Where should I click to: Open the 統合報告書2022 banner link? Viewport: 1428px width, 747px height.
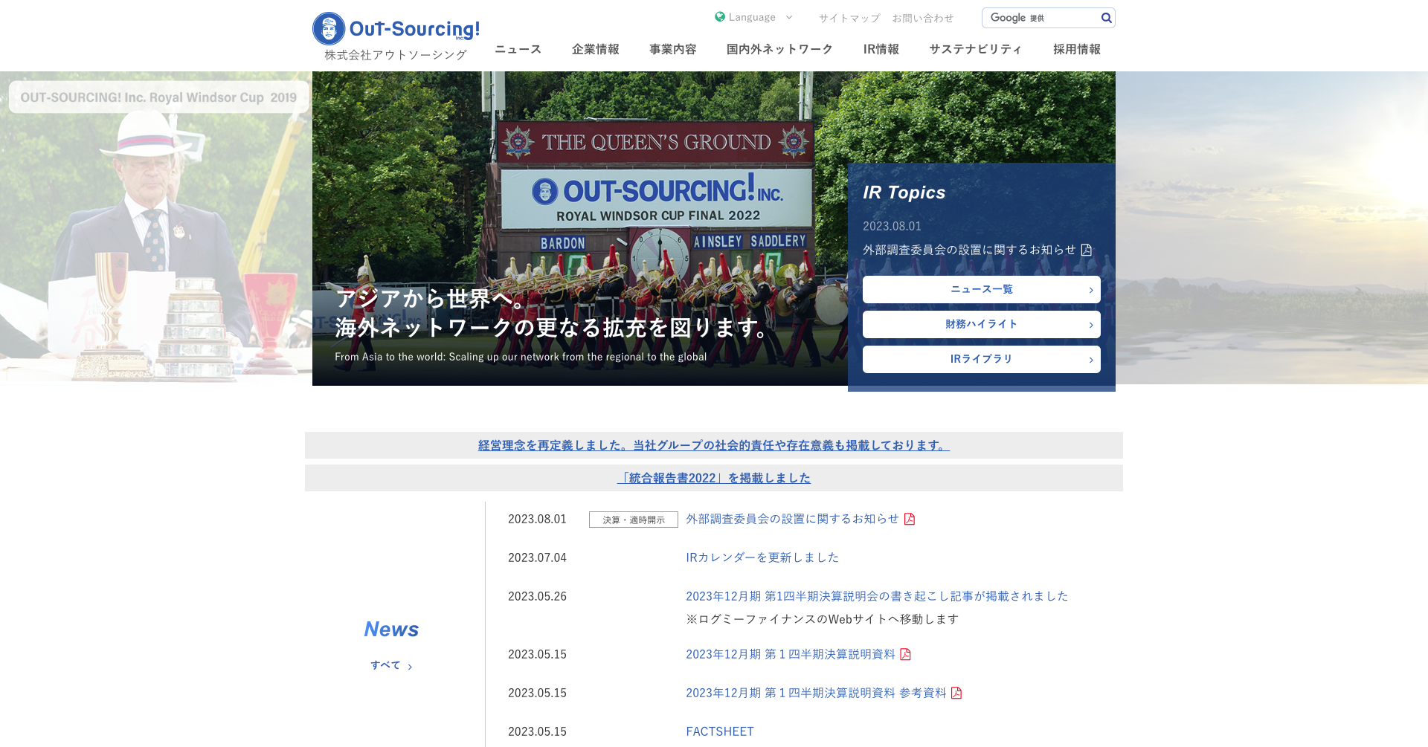tap(714, 478)
